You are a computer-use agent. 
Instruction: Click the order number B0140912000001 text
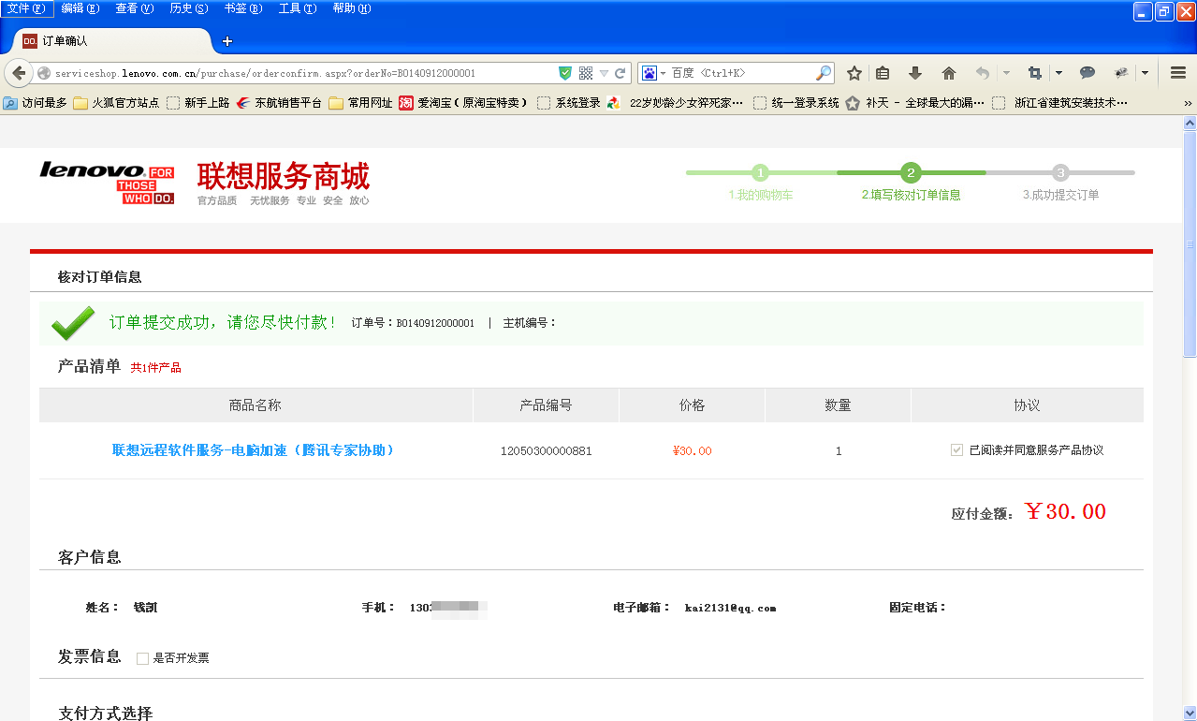435,323
